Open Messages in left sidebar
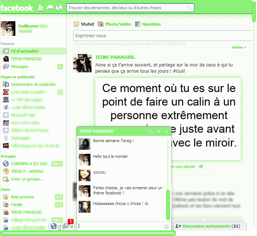This screenshot has height=236, width=257. click(x=19, y=66)
